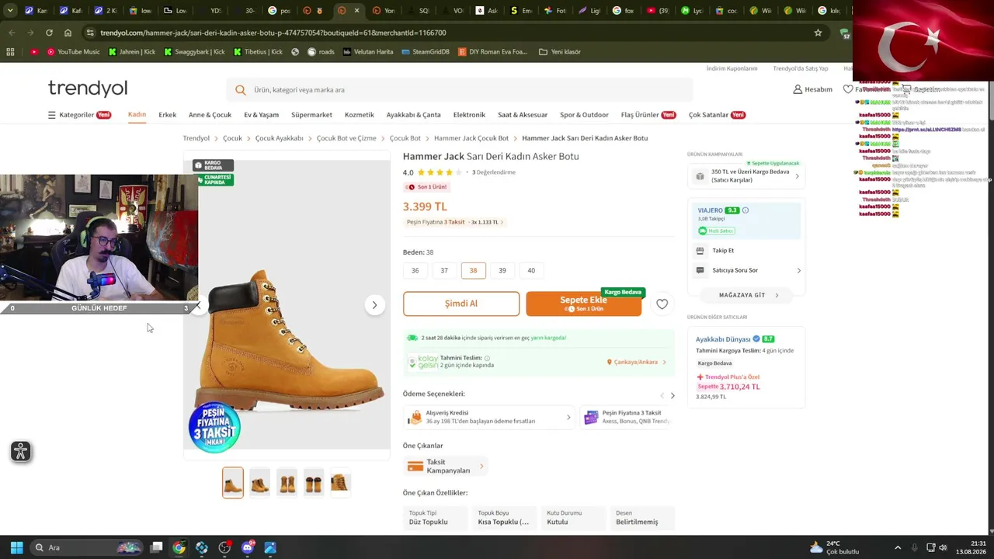Open the Ayakkabı & Çanta category tab
This screenshot has width=994, height=559.
(413, 115)
